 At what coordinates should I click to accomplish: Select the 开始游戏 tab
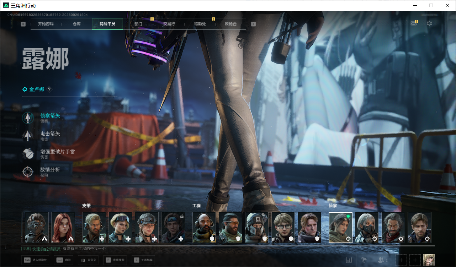[x=46, y=24]
